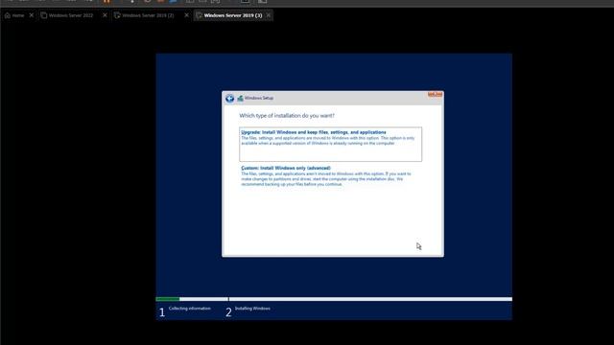Close the Home tab
The height and width of the screenshot is (345, 614).
[x=32, y=15]
